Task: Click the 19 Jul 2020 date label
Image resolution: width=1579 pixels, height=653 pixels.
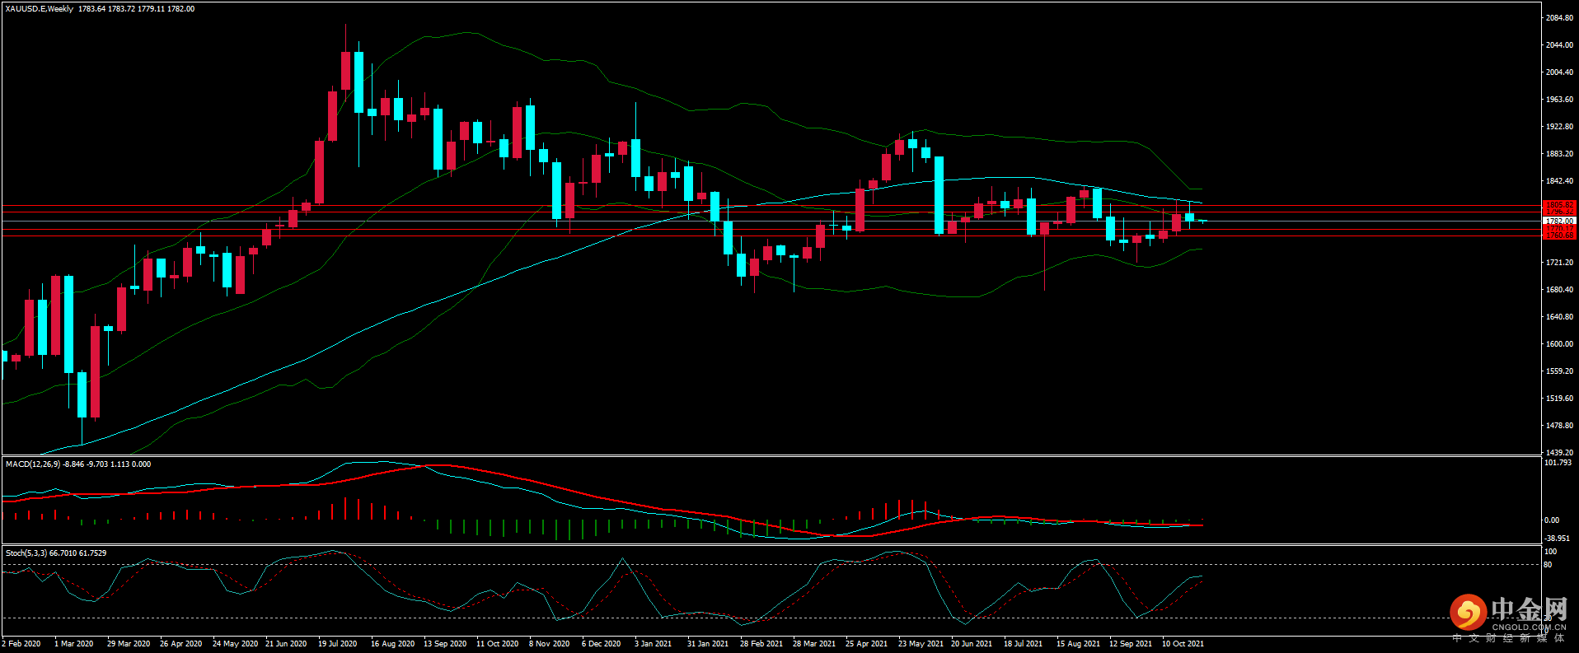Action: click(x=338, y=644)
